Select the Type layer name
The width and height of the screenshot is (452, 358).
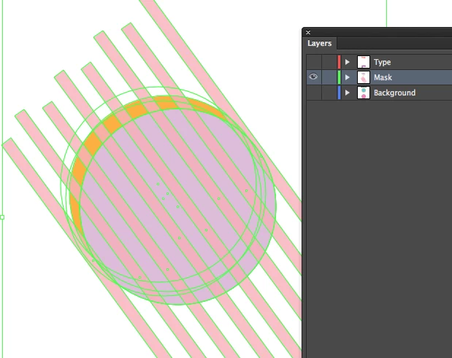382,62
